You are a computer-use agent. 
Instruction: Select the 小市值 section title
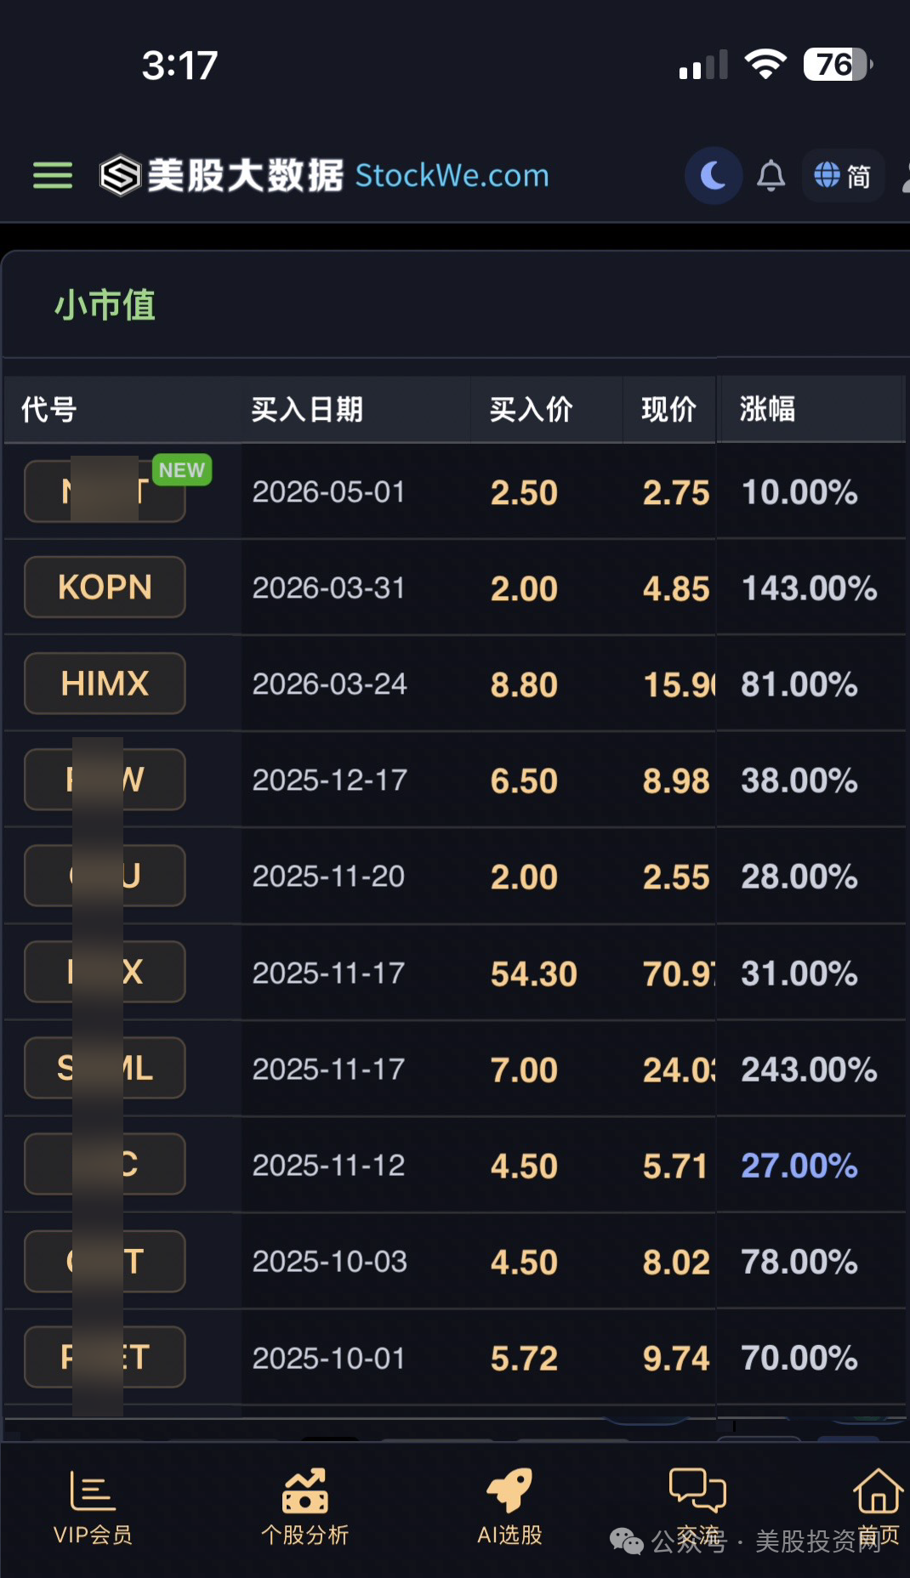click(x=105, y=305)
